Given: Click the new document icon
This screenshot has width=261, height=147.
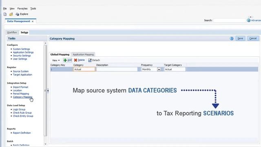Looking at the screenshot, I should [x=5, y=14].
